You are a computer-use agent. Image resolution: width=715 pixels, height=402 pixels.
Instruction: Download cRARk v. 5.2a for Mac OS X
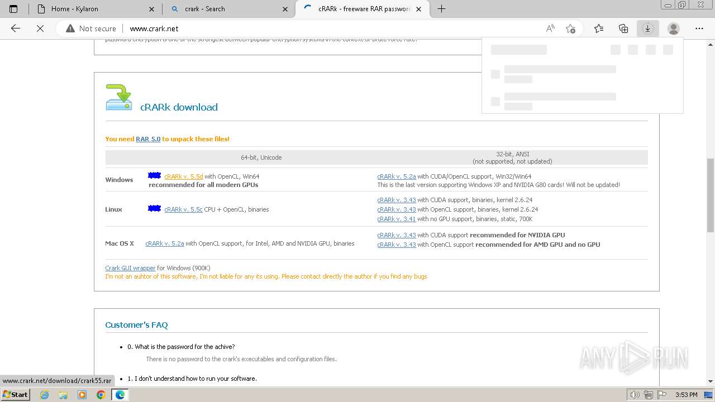[165, 243]
